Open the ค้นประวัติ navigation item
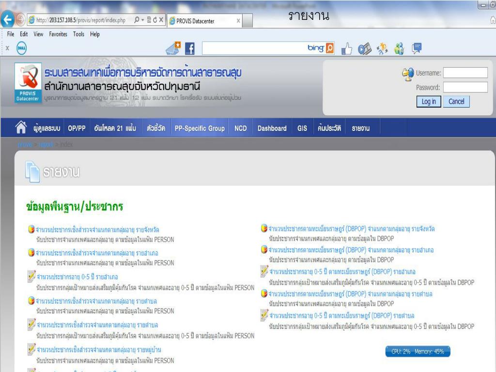The height and width of the screenshot is (372, 496). (329, 128)
